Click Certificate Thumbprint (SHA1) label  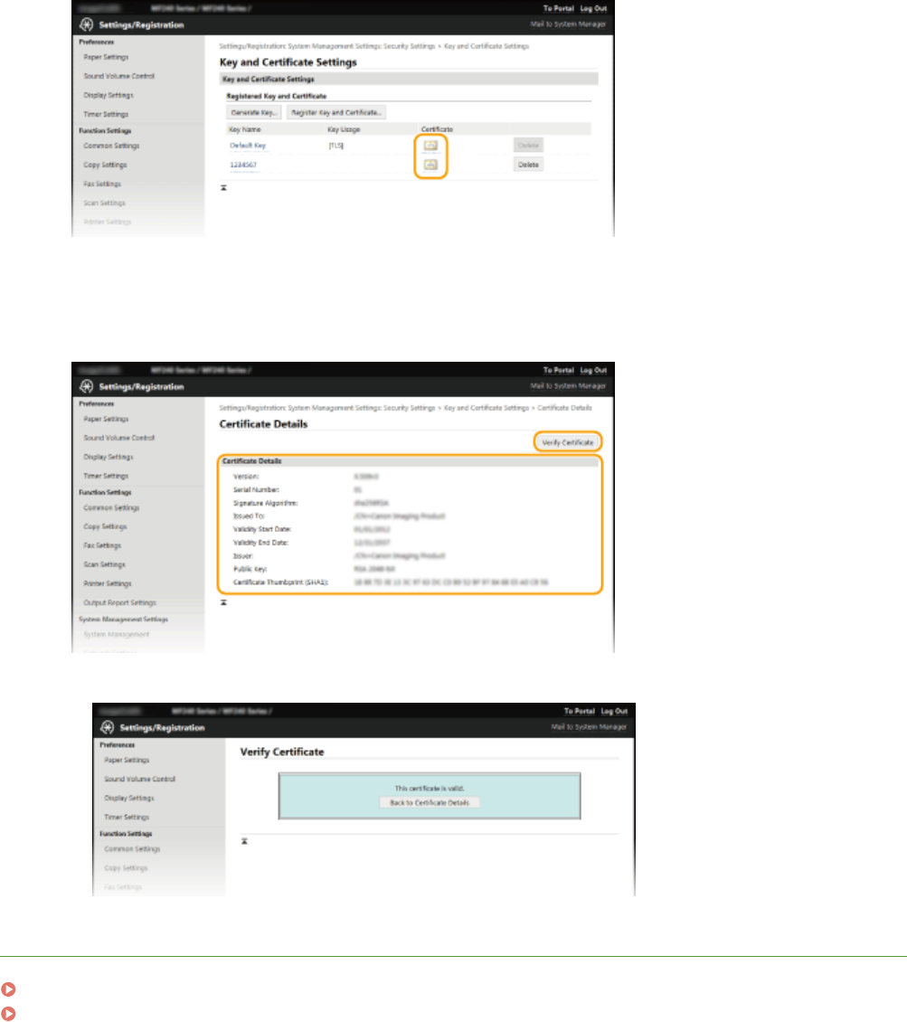(281, 582)
